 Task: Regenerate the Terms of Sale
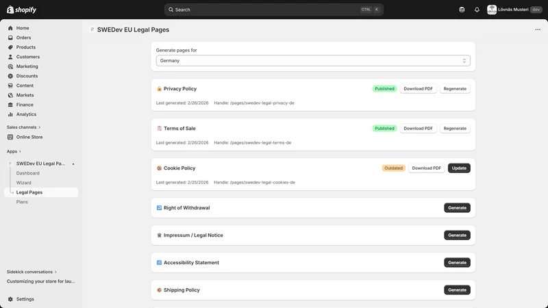pos(455,129)
